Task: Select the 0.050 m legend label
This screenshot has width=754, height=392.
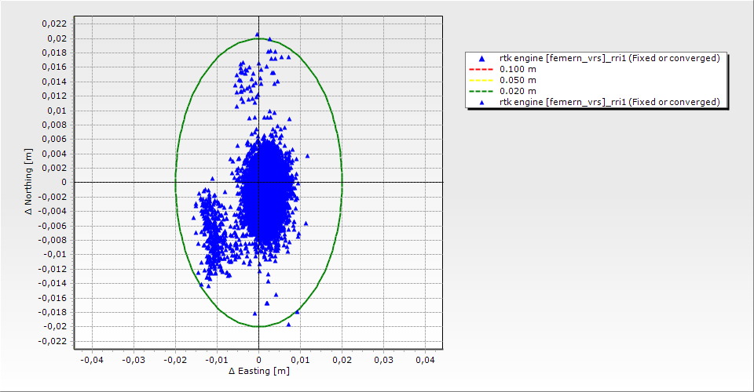Action: coord(518,80)
